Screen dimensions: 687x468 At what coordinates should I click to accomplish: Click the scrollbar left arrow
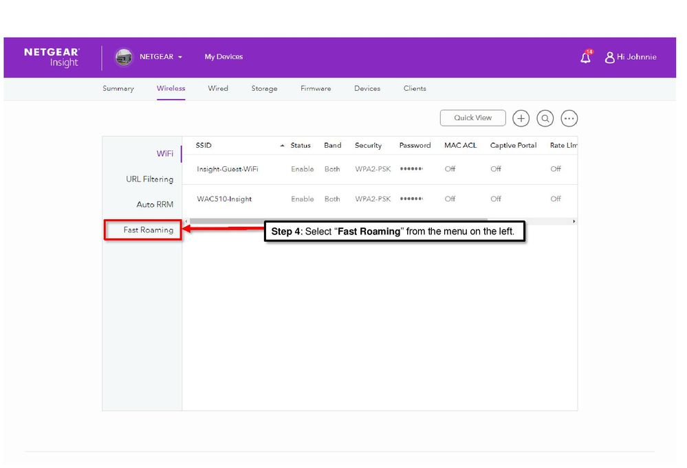(x=186, y=221)
